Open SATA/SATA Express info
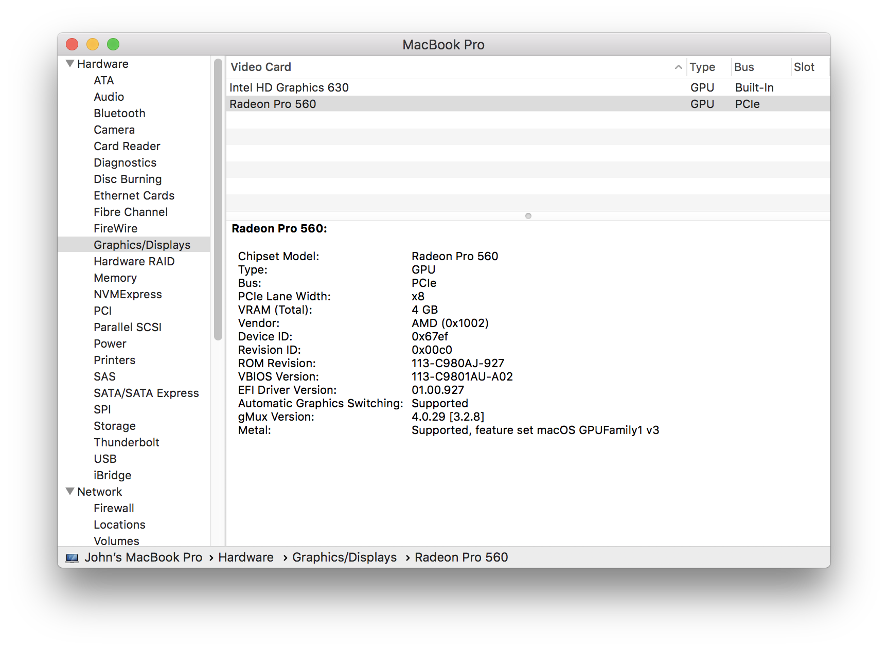 (146, 393)
